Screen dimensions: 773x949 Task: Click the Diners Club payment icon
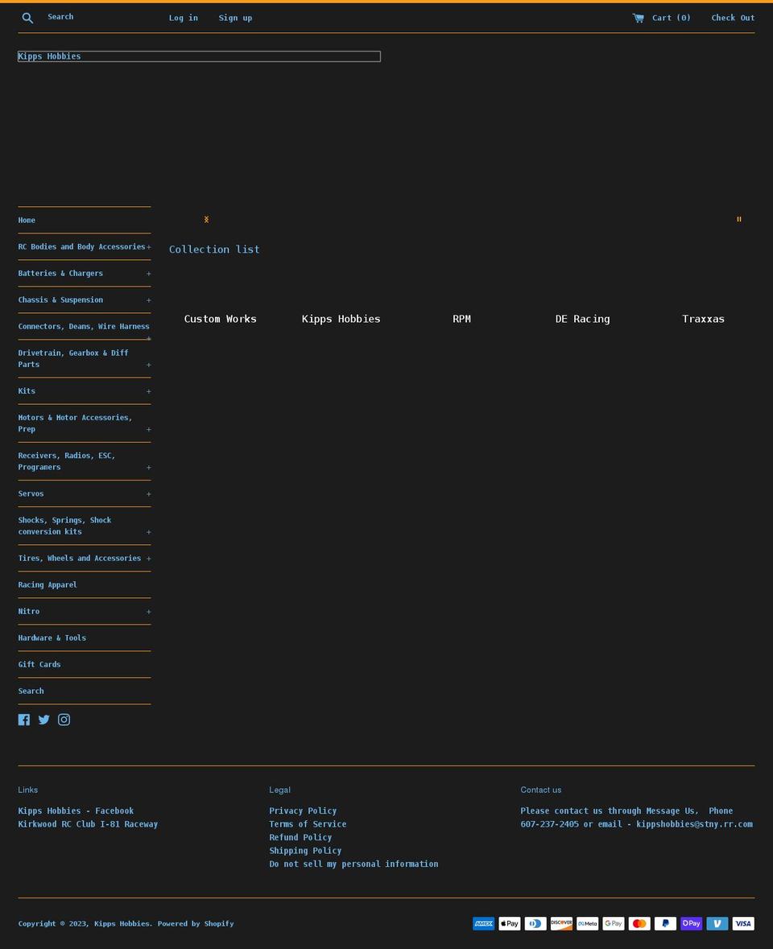535,923
